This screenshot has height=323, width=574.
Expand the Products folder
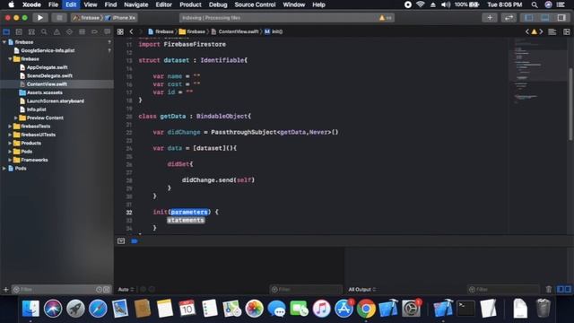coord(10,144)
